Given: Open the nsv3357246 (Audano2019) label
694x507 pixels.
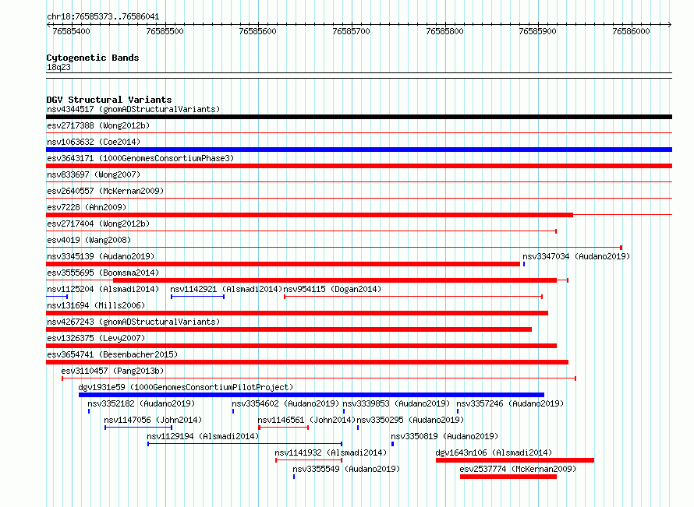Looking at the screenshot, I should tap(510, 403).
